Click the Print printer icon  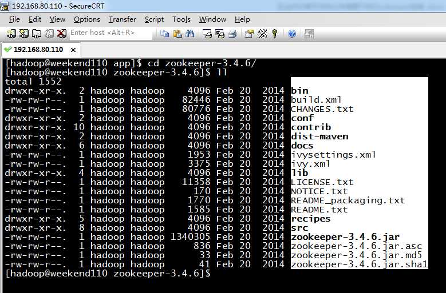click(x=232, y=34)
